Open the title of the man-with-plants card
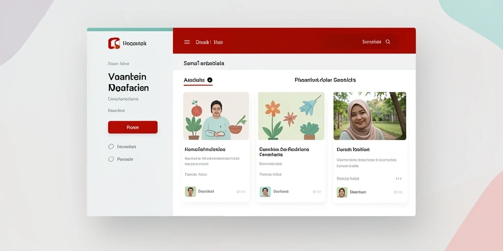The image size is (503, 251). tap(205, 149)
